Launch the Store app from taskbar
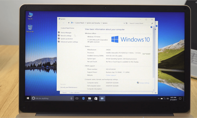The image size is (197, 118). click(96, 98)
